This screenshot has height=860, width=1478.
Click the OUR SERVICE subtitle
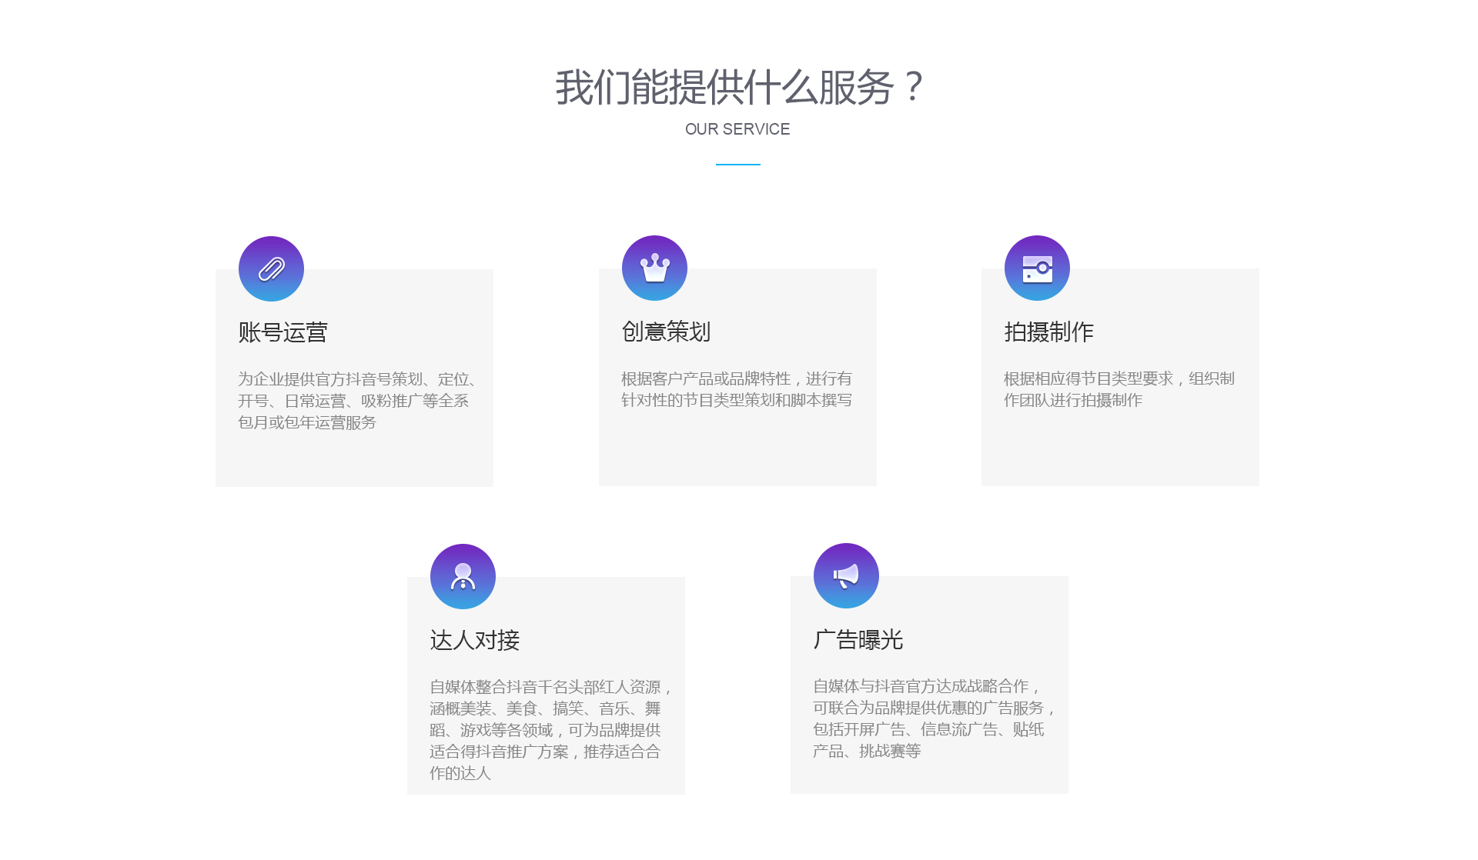737,129
